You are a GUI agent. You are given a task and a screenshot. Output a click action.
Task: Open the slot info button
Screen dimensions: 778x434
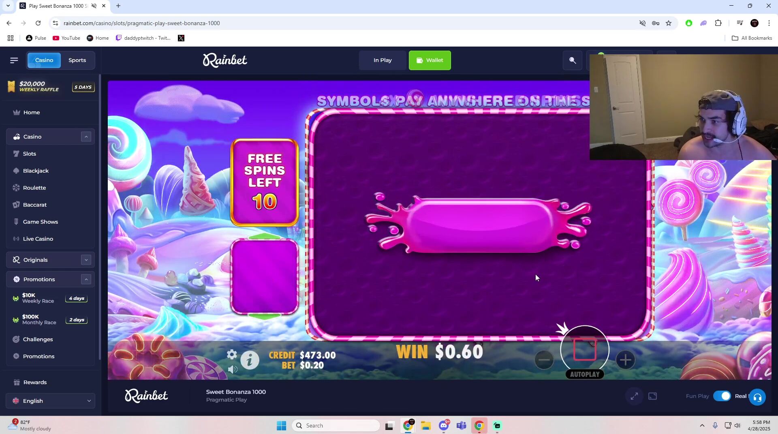pos(250,360)
